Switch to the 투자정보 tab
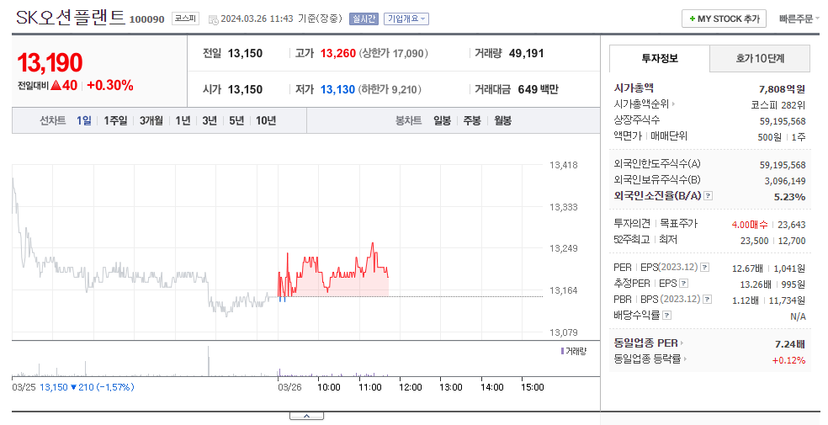 point(660,59)
